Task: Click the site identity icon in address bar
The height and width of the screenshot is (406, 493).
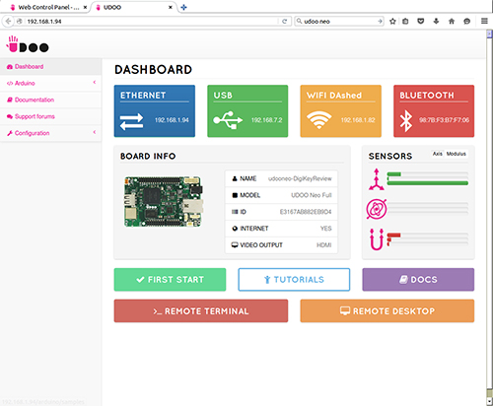Action: pos(20,22)
